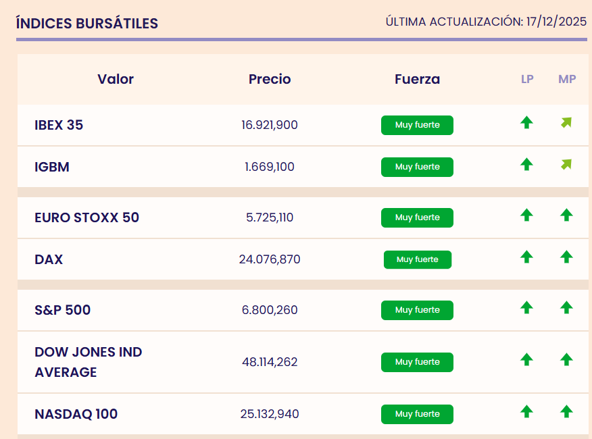Screen dimensions: 592x439
Task: Open the IBEX 35 index link
Action: point(59,125)
